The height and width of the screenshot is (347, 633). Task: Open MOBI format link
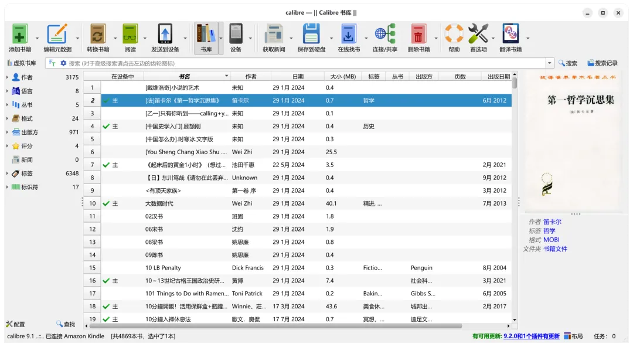(551, 240)
